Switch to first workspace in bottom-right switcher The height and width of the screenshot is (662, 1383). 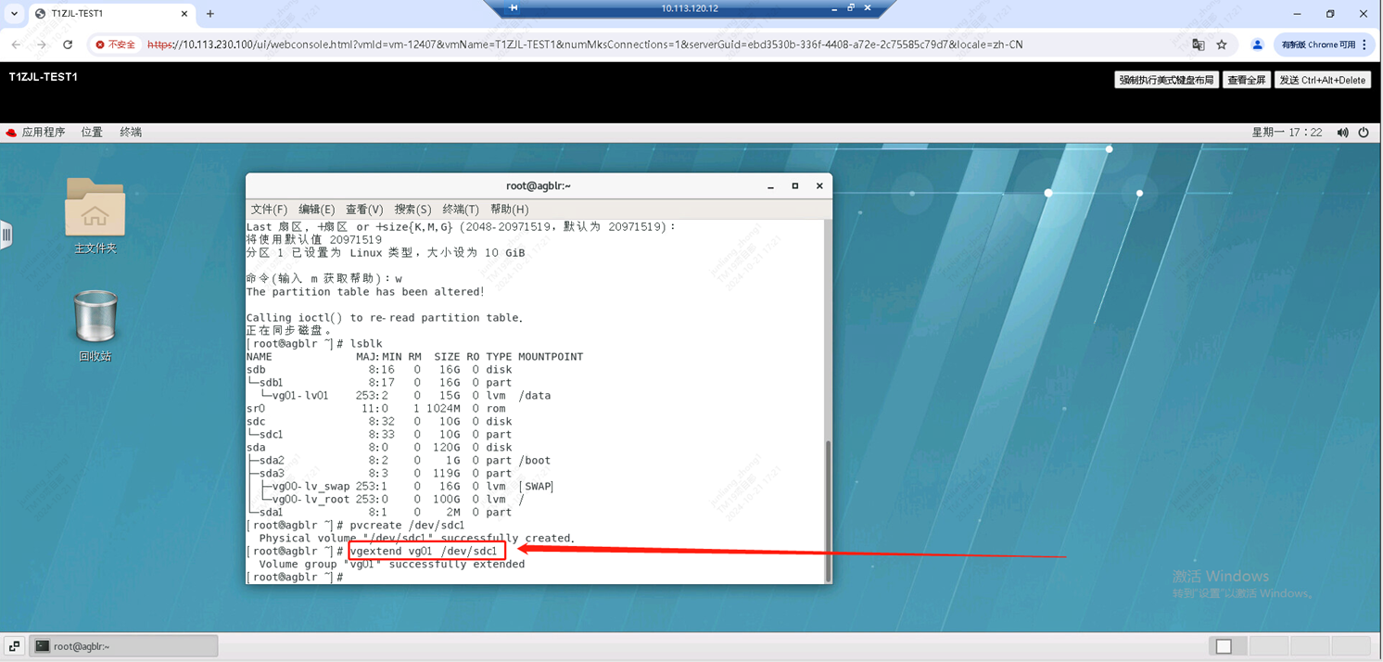tap(1224, 646)
